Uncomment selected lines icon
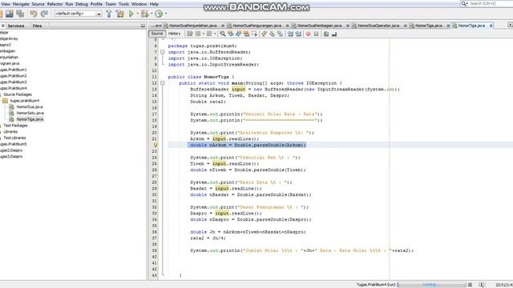Image resolution: width=513 pixels, height=288 pixels. coord(334,34)
